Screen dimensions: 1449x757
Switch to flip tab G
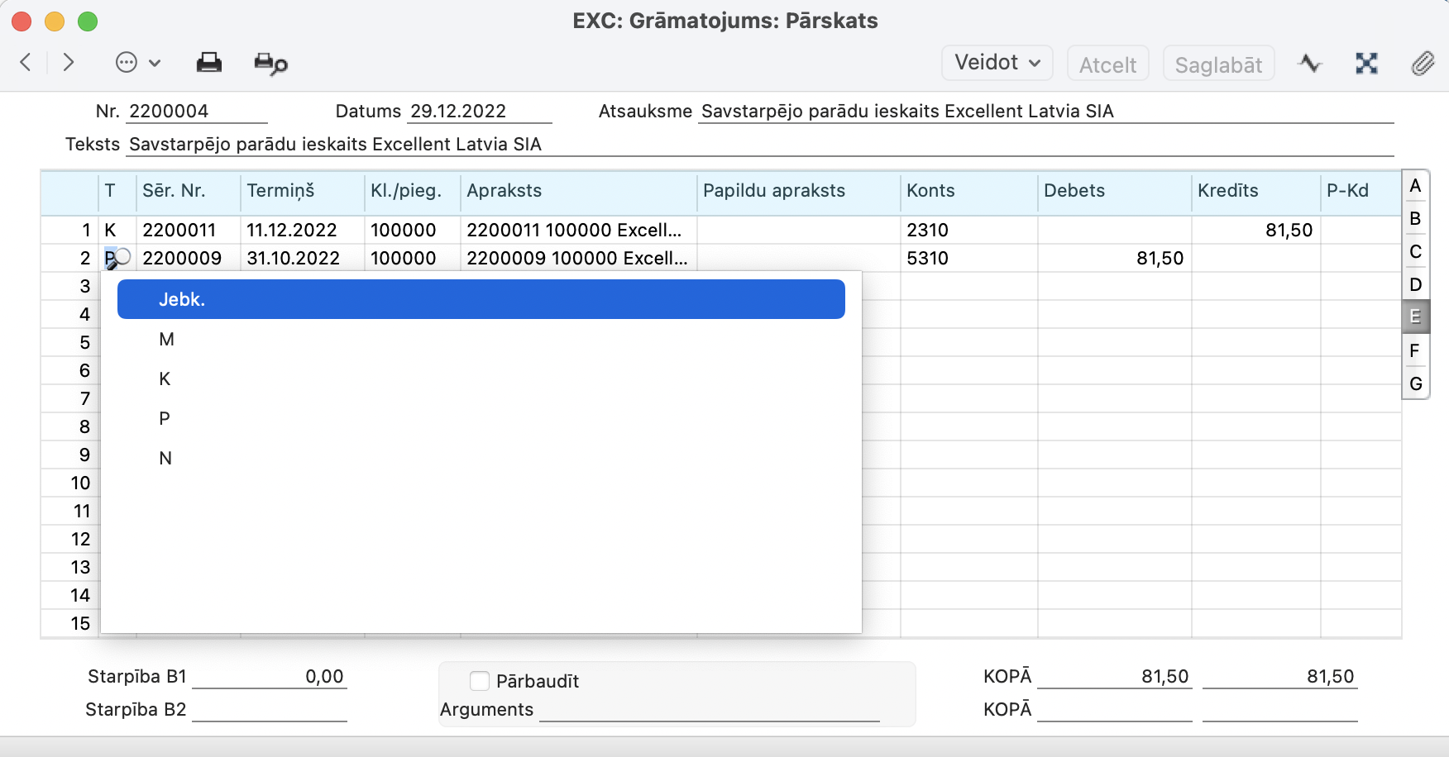(1415, 383)
